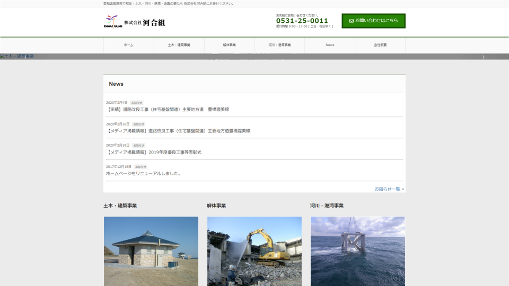Open the News navigation tab
Screen dimensions: 509x286
coord(330,45)
